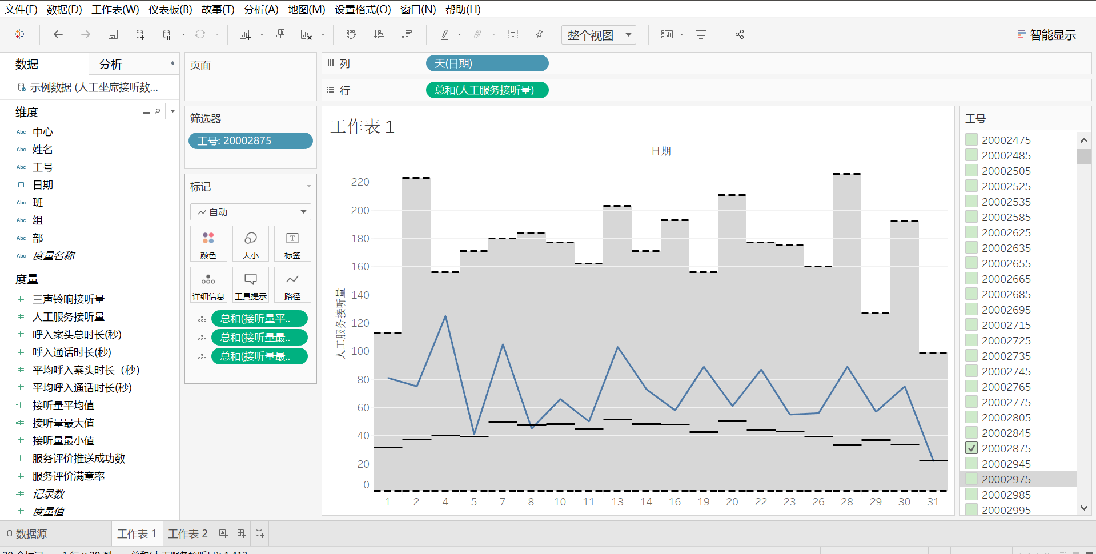
Task: Check the 20002475 filter checkbox
Action: coord(971,139)
